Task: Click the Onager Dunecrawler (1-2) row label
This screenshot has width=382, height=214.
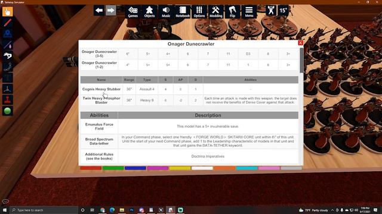Action: [x=99, y=65]
